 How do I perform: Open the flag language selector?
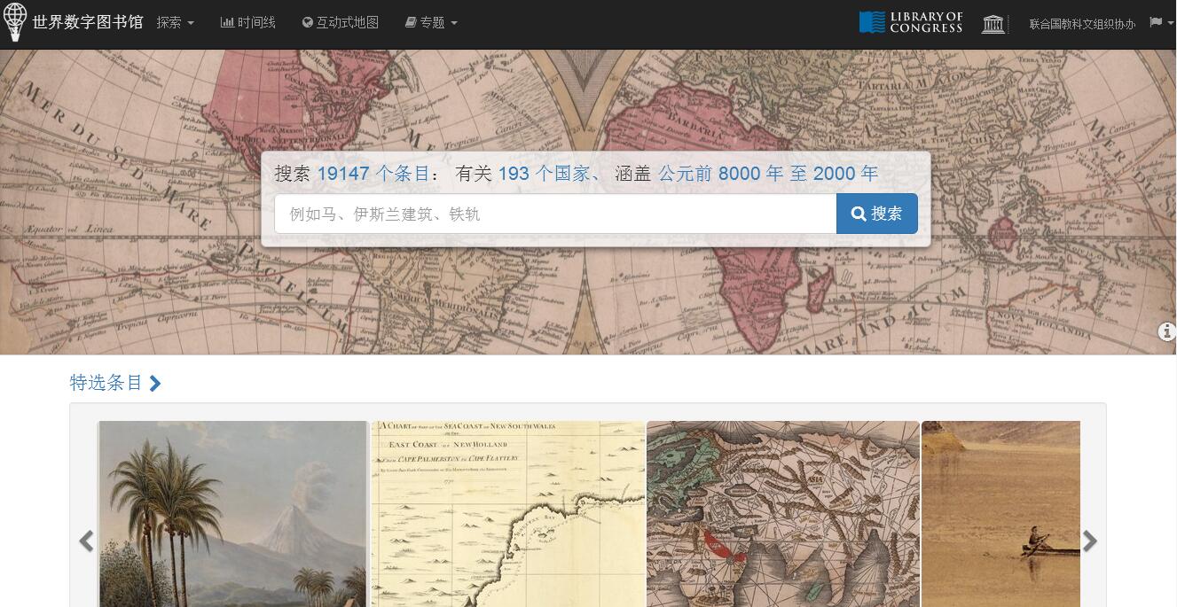[x=1160, y=22]
